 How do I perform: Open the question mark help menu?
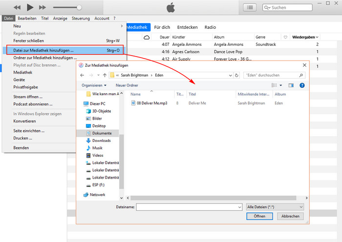coord(114,19)
